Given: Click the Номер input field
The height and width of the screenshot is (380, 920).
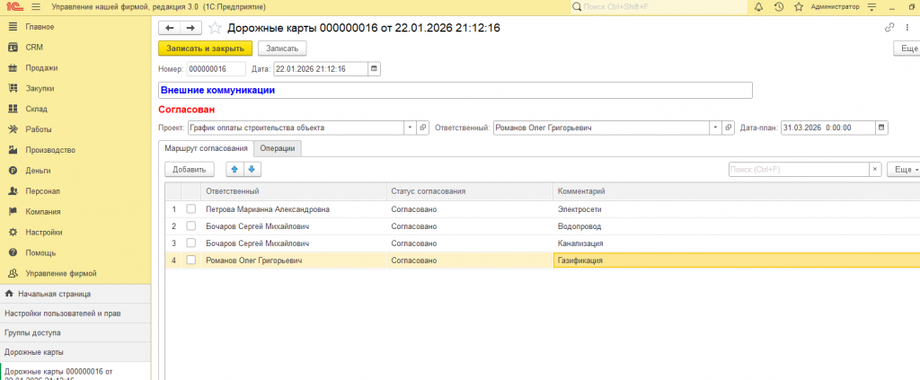Looking at the screenshot, I should point(217,68).
